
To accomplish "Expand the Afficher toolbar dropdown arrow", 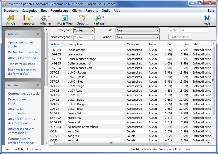I will pyautogui.click(x=49, y=17).
